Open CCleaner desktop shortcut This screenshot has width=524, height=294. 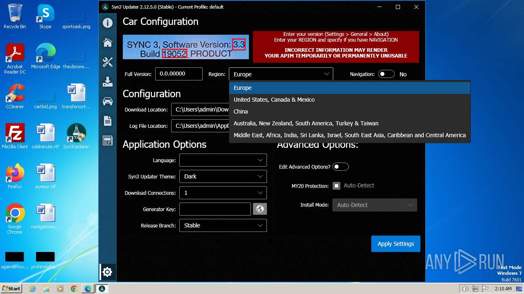tap(15, 96)
